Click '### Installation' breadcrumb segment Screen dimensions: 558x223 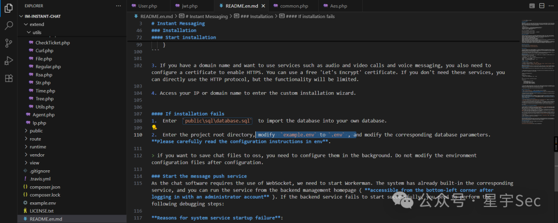[258, 17]
